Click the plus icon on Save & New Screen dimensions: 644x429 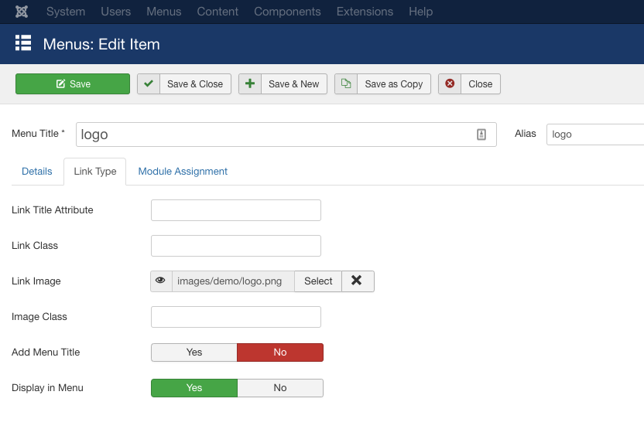[x=250, y=83]
